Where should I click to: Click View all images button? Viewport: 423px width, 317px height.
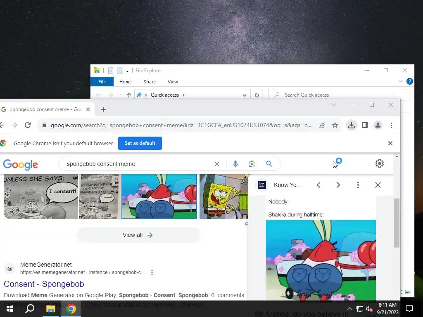coord(138,235)
